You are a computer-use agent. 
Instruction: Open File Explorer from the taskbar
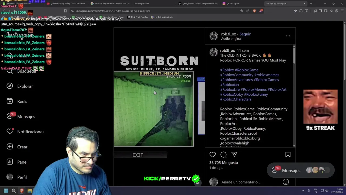click(x=29, y=191)
